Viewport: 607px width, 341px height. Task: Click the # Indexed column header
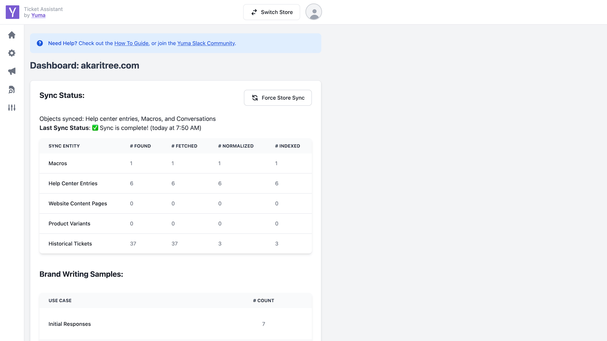coord(288,146)
